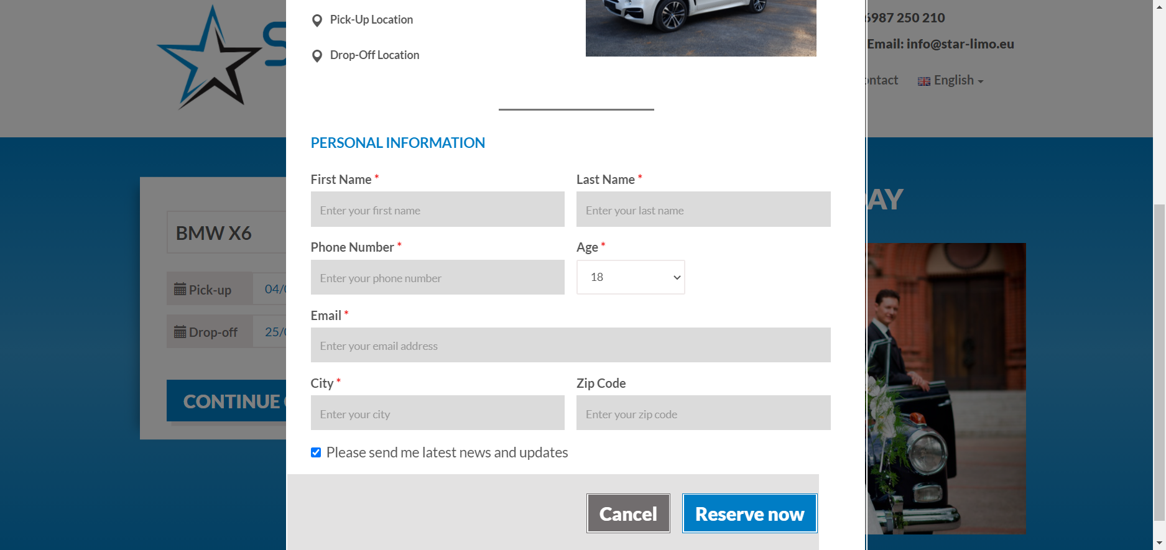
Task: Click the City input field
Action: (437, 414)
